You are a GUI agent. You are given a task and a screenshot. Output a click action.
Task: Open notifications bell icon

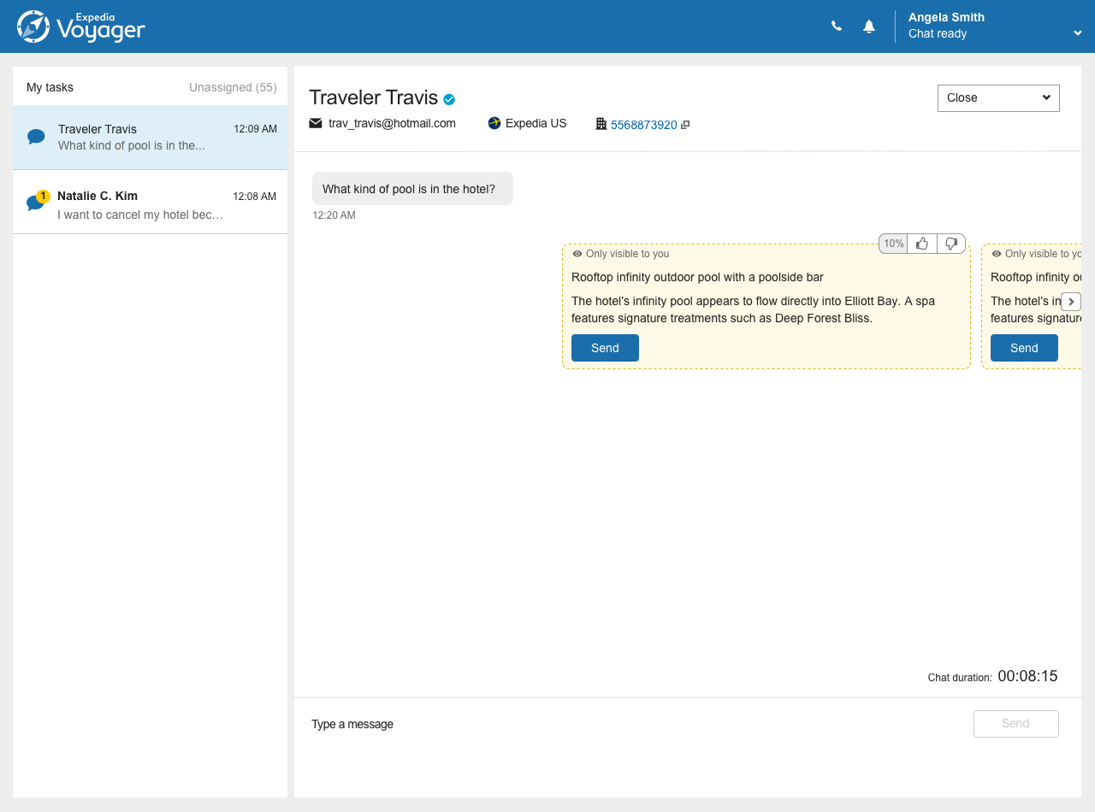pos(869,26)
